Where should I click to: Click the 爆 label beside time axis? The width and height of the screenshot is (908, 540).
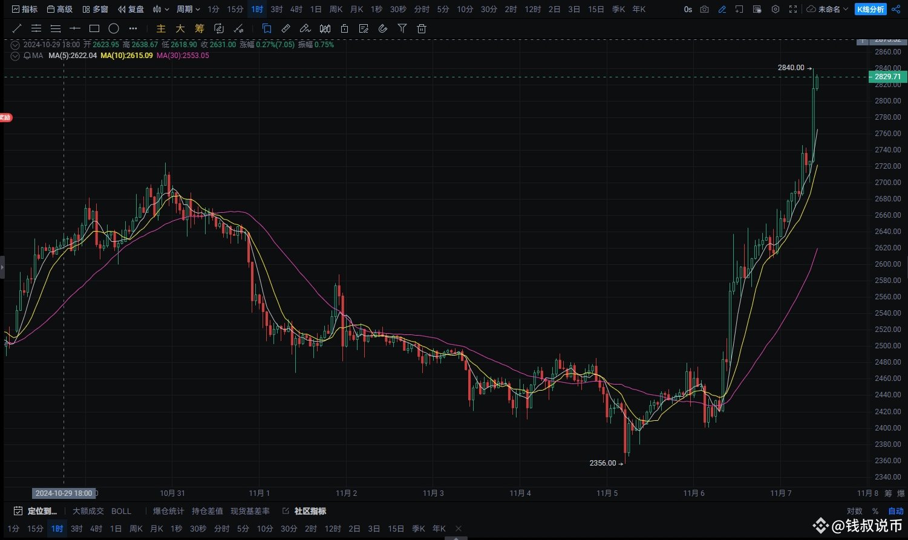900,493
